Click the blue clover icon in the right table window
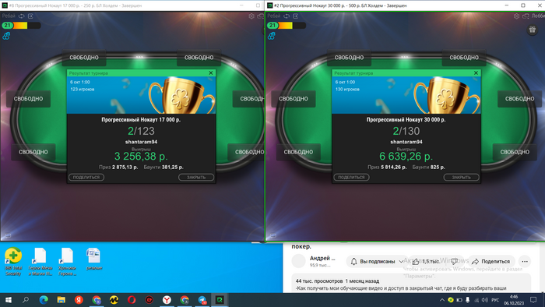This screenshot has height=307, width=545. click(272, 36)
